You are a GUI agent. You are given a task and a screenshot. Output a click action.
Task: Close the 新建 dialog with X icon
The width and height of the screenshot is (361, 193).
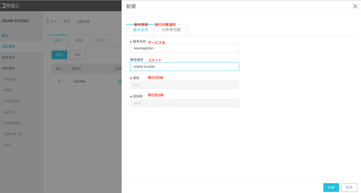[355, 6]
